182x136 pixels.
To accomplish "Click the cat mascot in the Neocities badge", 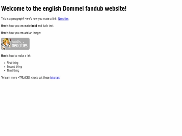I will point(6,44).
